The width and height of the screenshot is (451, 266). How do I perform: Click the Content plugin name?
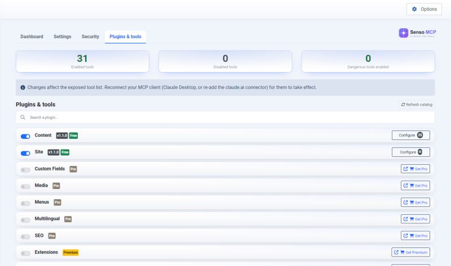point(43,135)
